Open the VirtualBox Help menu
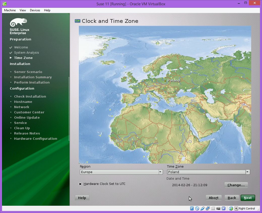 tap(47, 10)
